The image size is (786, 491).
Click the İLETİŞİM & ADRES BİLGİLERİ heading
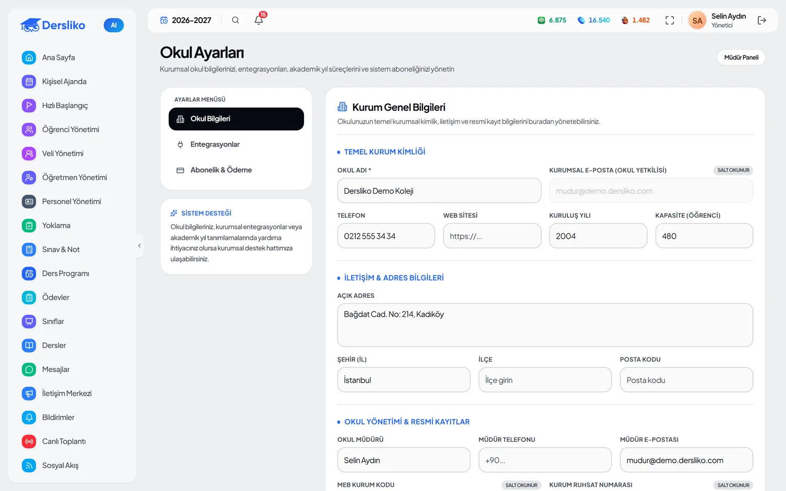pyautogui.click(x=394, y=278)
